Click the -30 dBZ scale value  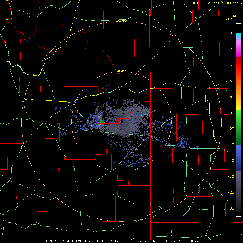pyautogui.click(x=231, y=208)
